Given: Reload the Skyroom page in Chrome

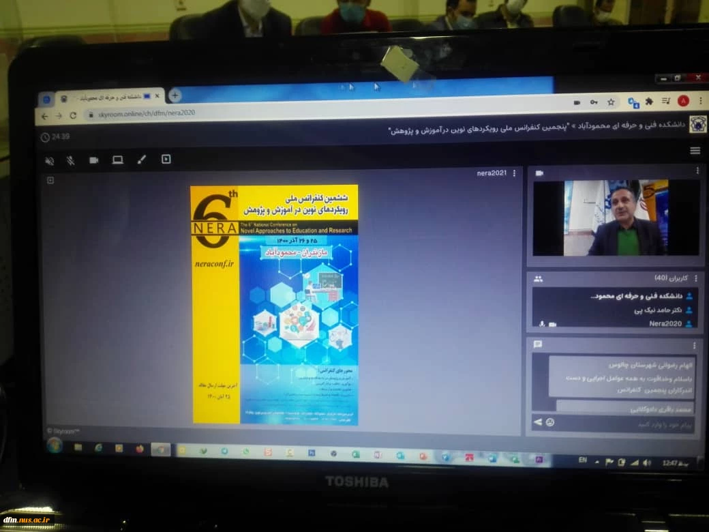Looking at the screenshot, I should pos(73,115).
